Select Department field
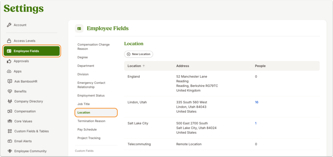 [x=86, y=66]
